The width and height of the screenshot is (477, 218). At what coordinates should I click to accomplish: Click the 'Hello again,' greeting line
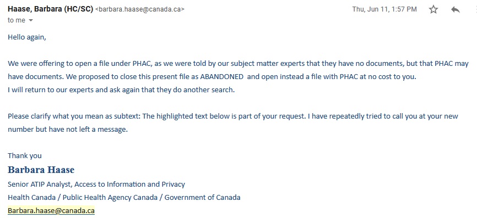tap(27, 37)
